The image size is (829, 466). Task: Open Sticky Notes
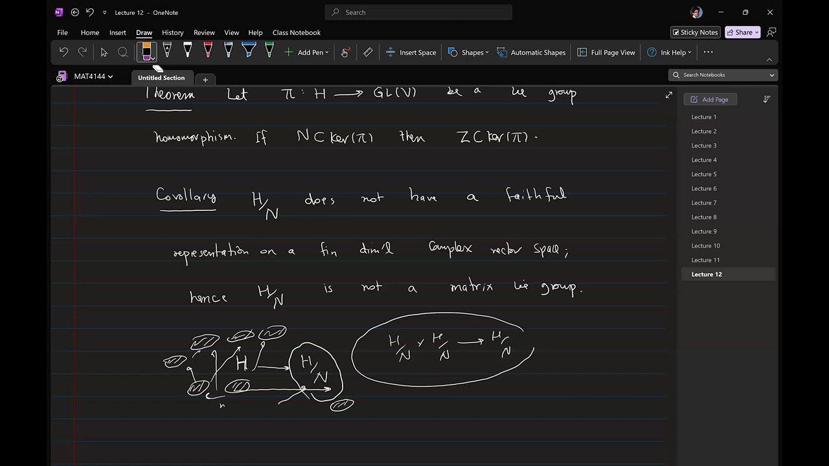(695, 32)
